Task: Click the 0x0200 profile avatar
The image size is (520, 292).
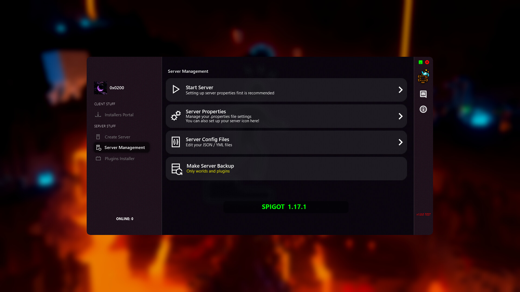Action: pos(100,88)
